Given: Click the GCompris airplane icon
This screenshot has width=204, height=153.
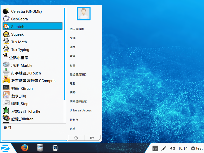Looking at the screenshot, I should click(6, 80).
